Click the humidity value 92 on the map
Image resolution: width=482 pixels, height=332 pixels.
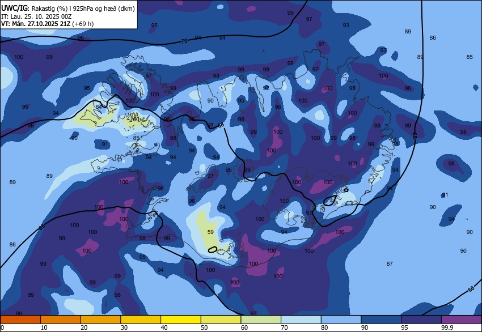[266, 88]
